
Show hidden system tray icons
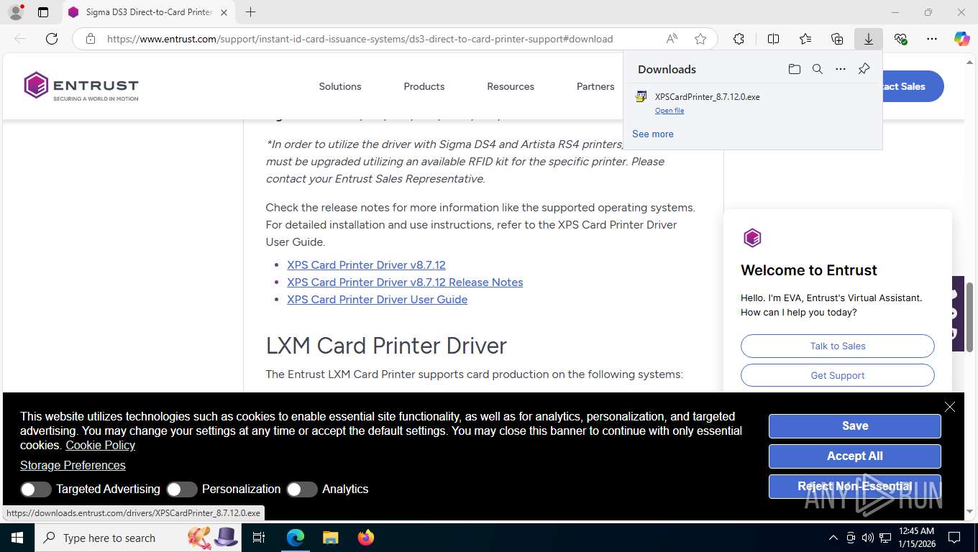833,538
